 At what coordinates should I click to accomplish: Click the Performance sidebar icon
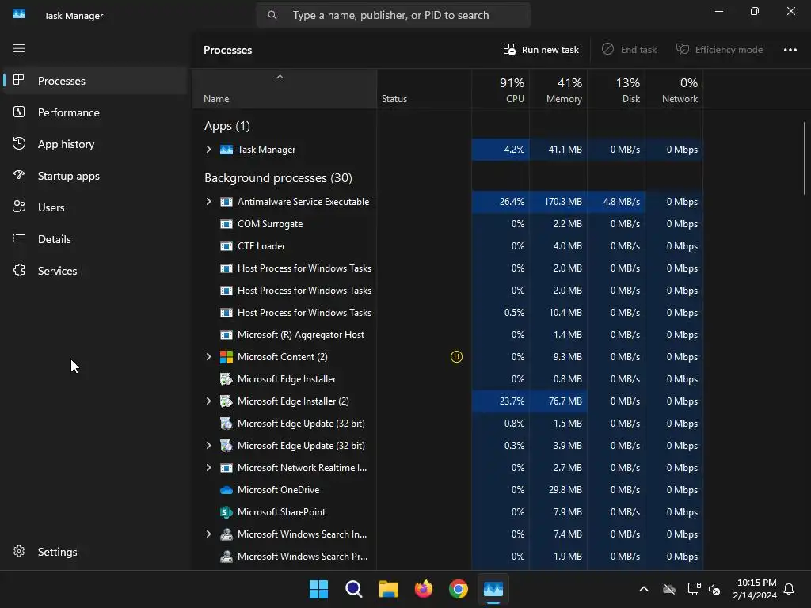coord(19,112)
